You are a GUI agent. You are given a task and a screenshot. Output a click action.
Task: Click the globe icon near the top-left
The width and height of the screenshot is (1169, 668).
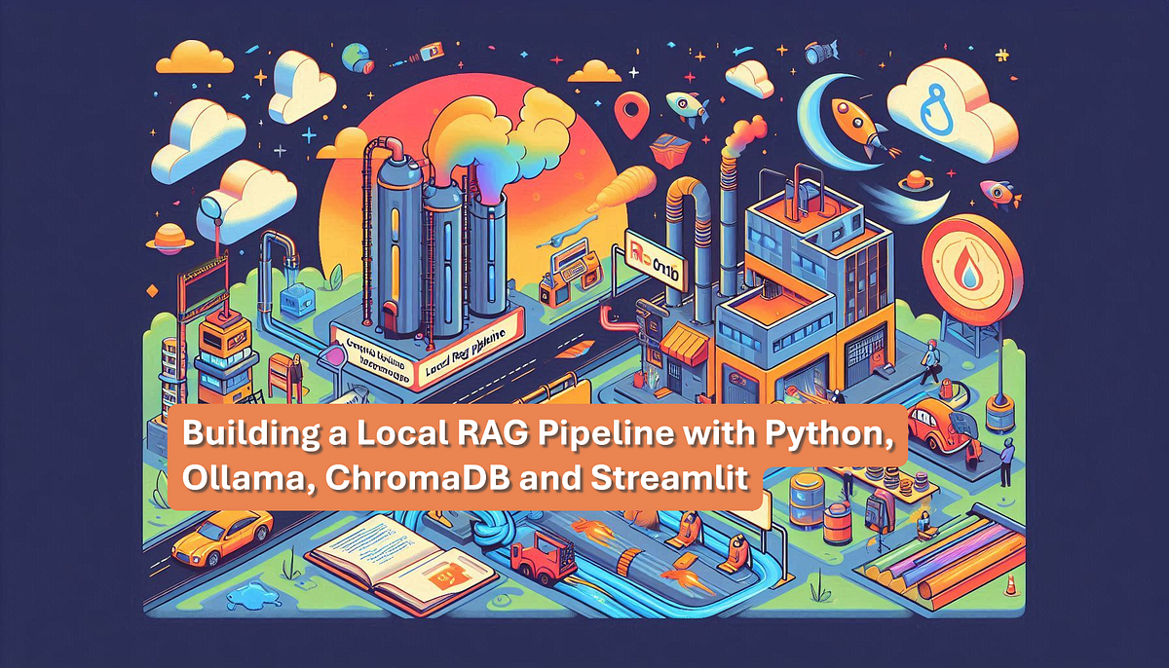pos(356,56)
